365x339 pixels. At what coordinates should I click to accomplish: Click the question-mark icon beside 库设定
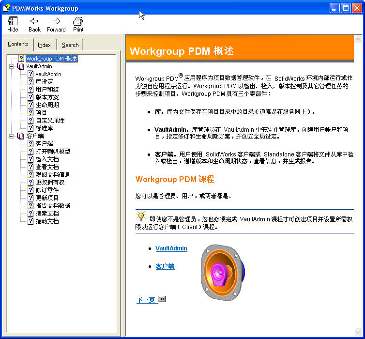[x=30, y=82]
